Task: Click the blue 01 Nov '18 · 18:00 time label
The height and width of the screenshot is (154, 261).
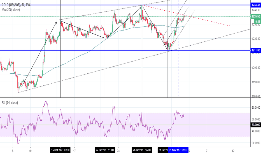Action: pyautogui.click(x=178, y=150)
